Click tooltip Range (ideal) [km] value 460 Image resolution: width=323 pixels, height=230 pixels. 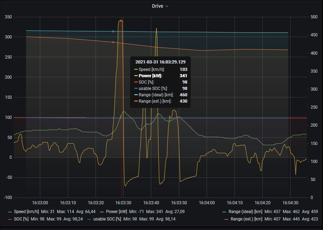(183, 95)
